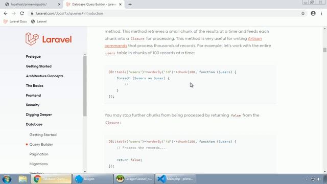The width and height of the screenshot is (327, 184).
Task: Close the localhost/primeiro/public tab
Action: click(x=59, y=4)
